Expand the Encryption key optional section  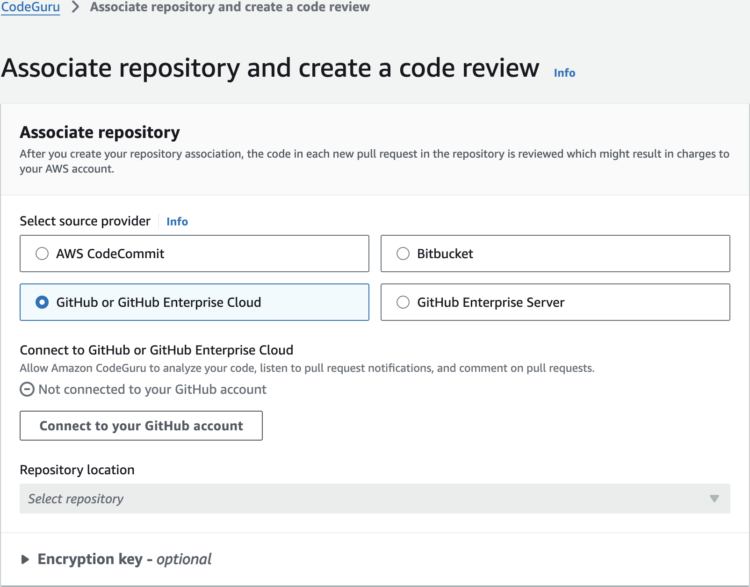point(117,559)
